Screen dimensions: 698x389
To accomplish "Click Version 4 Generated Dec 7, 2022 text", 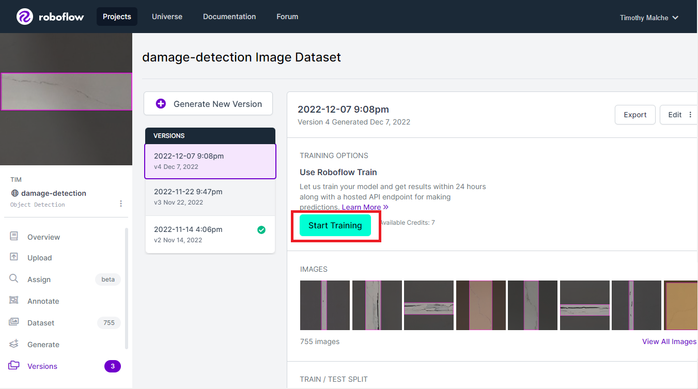I will pos(354,122).
